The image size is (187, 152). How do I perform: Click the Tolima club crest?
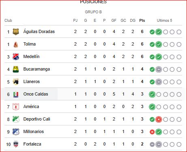tap(16, 44)
